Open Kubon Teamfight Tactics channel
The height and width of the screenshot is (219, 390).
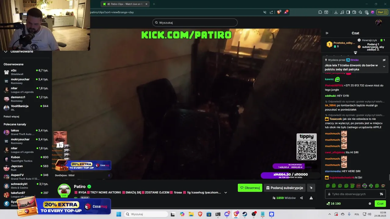[26, 159]
